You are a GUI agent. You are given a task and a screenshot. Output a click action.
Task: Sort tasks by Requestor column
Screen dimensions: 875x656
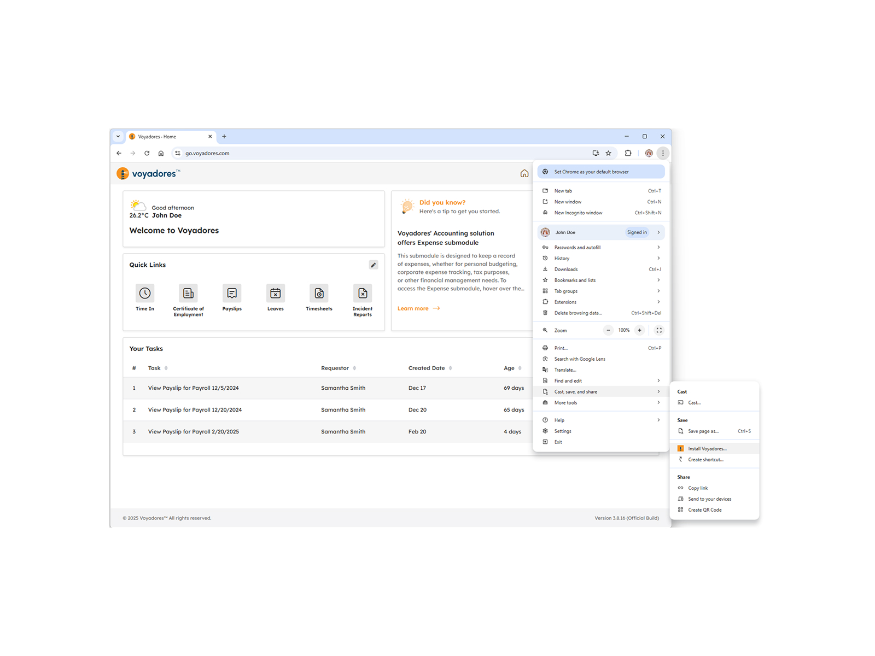(x=354, y=368)
